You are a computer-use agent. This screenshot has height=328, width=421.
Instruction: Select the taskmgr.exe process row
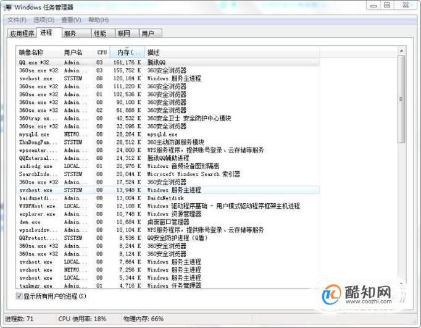(168, 285)
